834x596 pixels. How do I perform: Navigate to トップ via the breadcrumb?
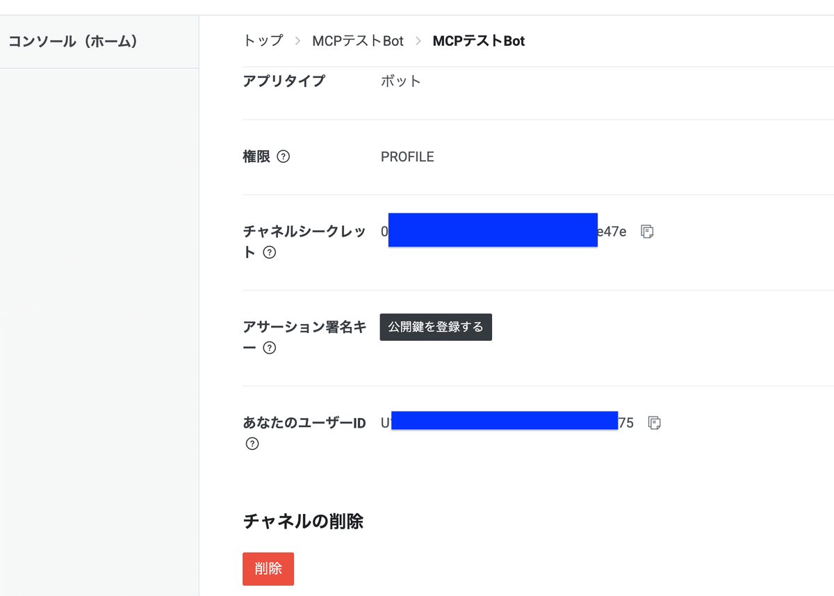262,41
